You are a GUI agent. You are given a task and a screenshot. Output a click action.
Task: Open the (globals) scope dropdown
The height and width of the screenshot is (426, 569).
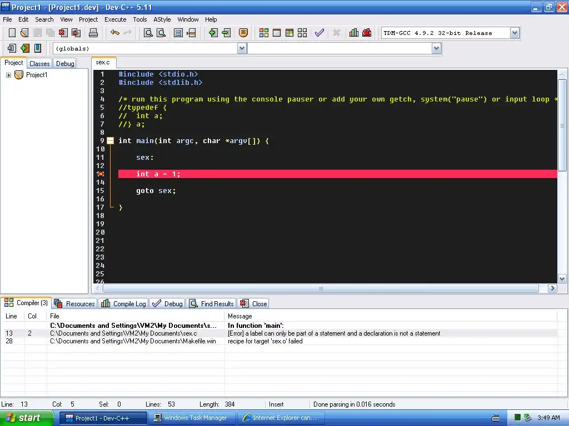pyautogui.click(x=242, y=49)
